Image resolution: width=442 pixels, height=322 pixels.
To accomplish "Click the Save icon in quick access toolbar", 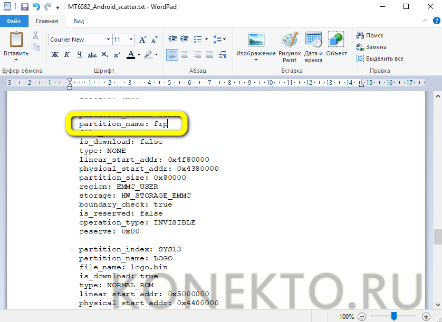I will [x=25, y=7].
